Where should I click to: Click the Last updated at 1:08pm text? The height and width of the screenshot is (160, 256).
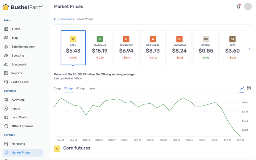[68, 78]
